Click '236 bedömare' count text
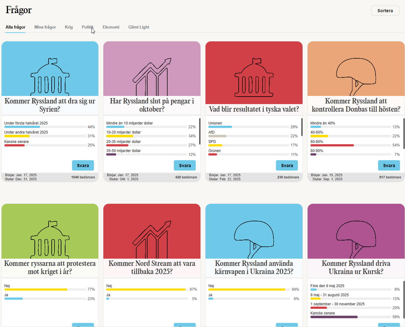 [x=288, y=177]
